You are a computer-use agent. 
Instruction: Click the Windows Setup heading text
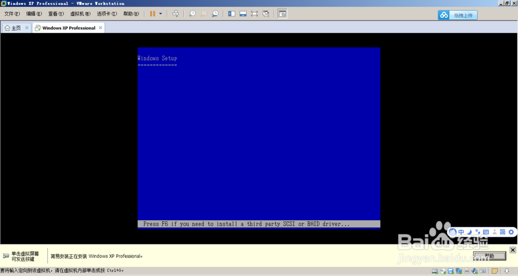pyautogui.click(x=157, y=59)
